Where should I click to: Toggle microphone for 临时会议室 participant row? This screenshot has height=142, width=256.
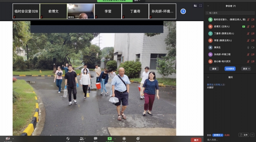248,20
